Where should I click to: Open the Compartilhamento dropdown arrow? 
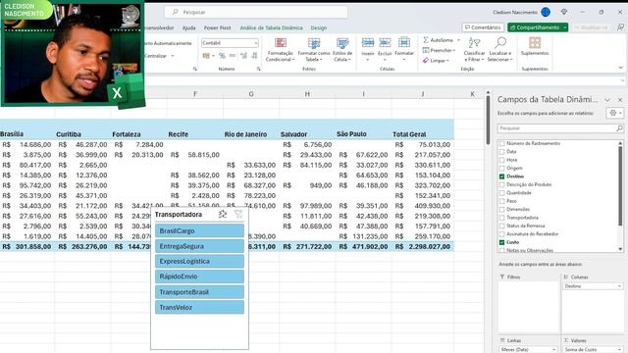565,27
